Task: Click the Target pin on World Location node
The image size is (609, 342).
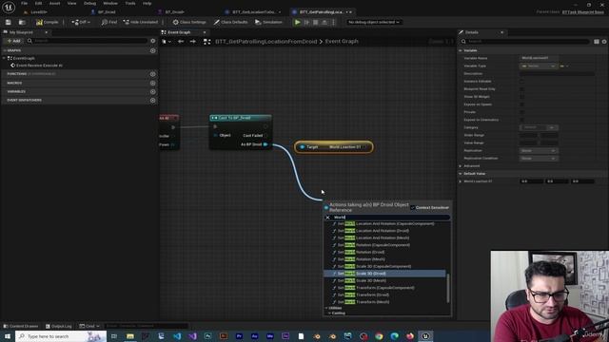Action: (303, 147)
